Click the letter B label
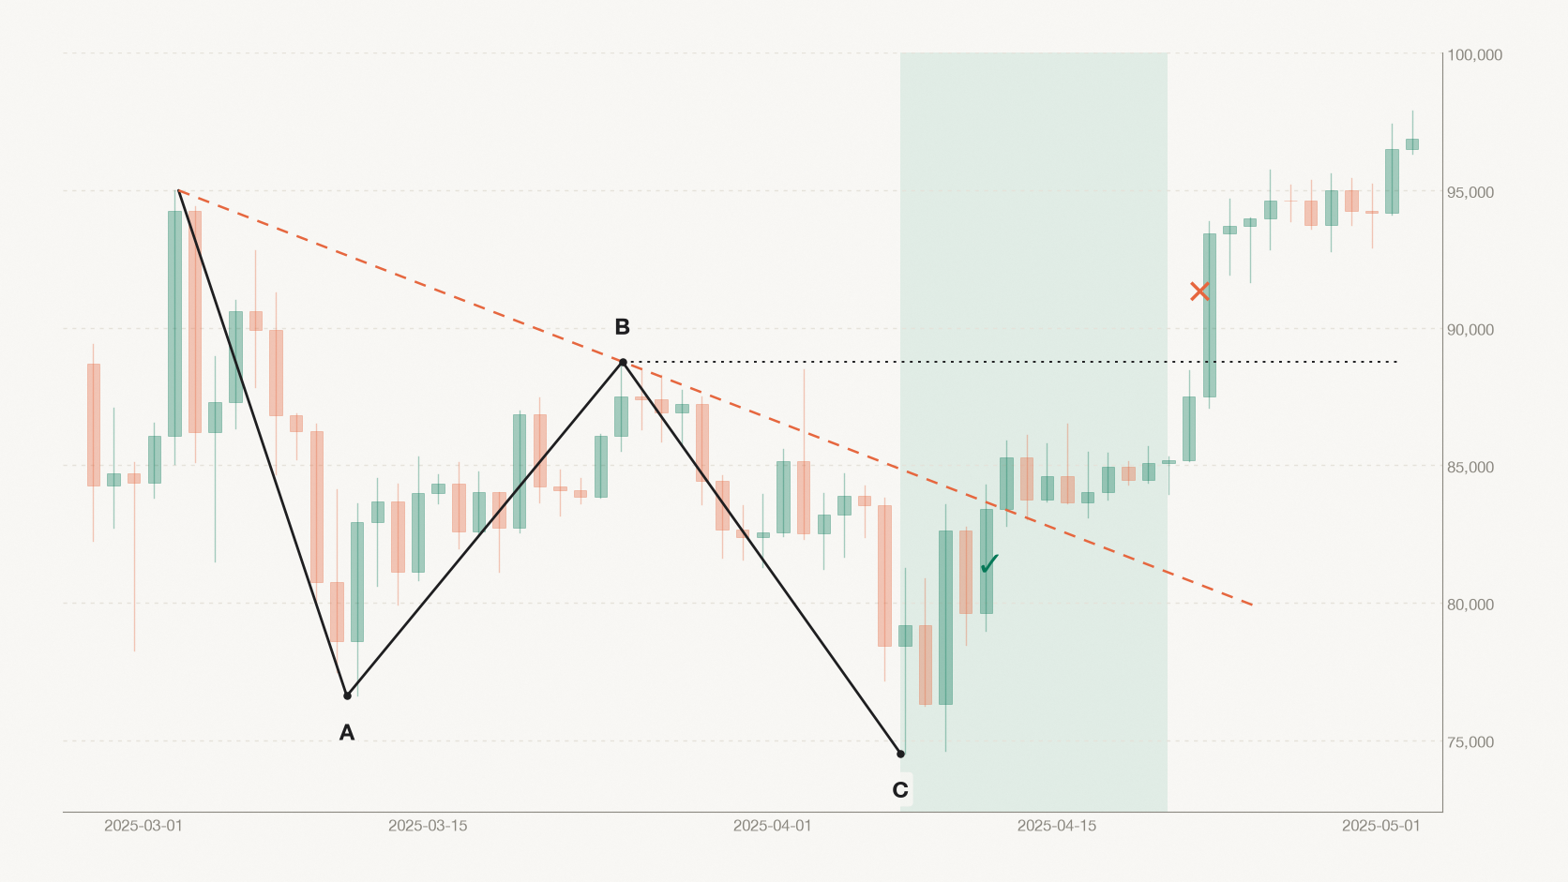 [x=622, y=327]
